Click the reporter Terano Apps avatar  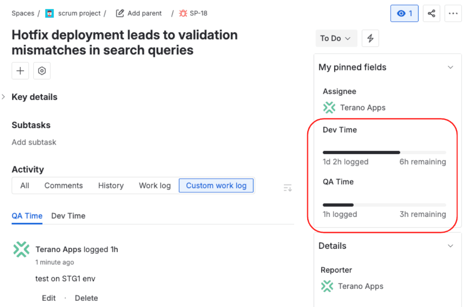pos(327,286)
